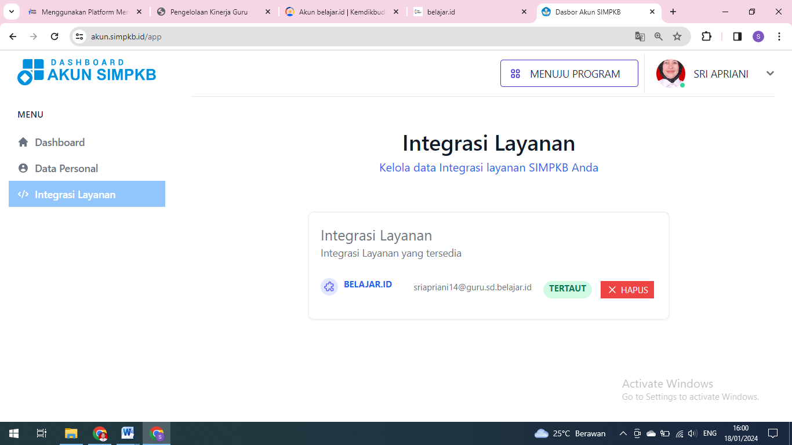Bookmark this page with the star icon
The image size is (792, 445).
pos(677,37)
